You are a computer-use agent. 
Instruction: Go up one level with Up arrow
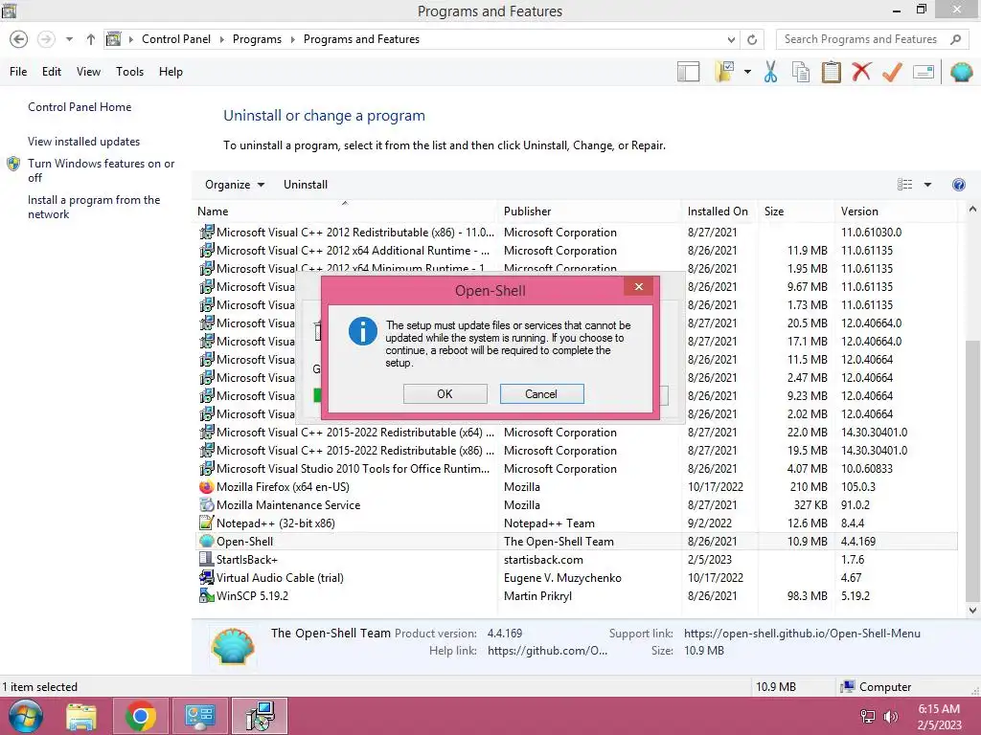[91, 39]
